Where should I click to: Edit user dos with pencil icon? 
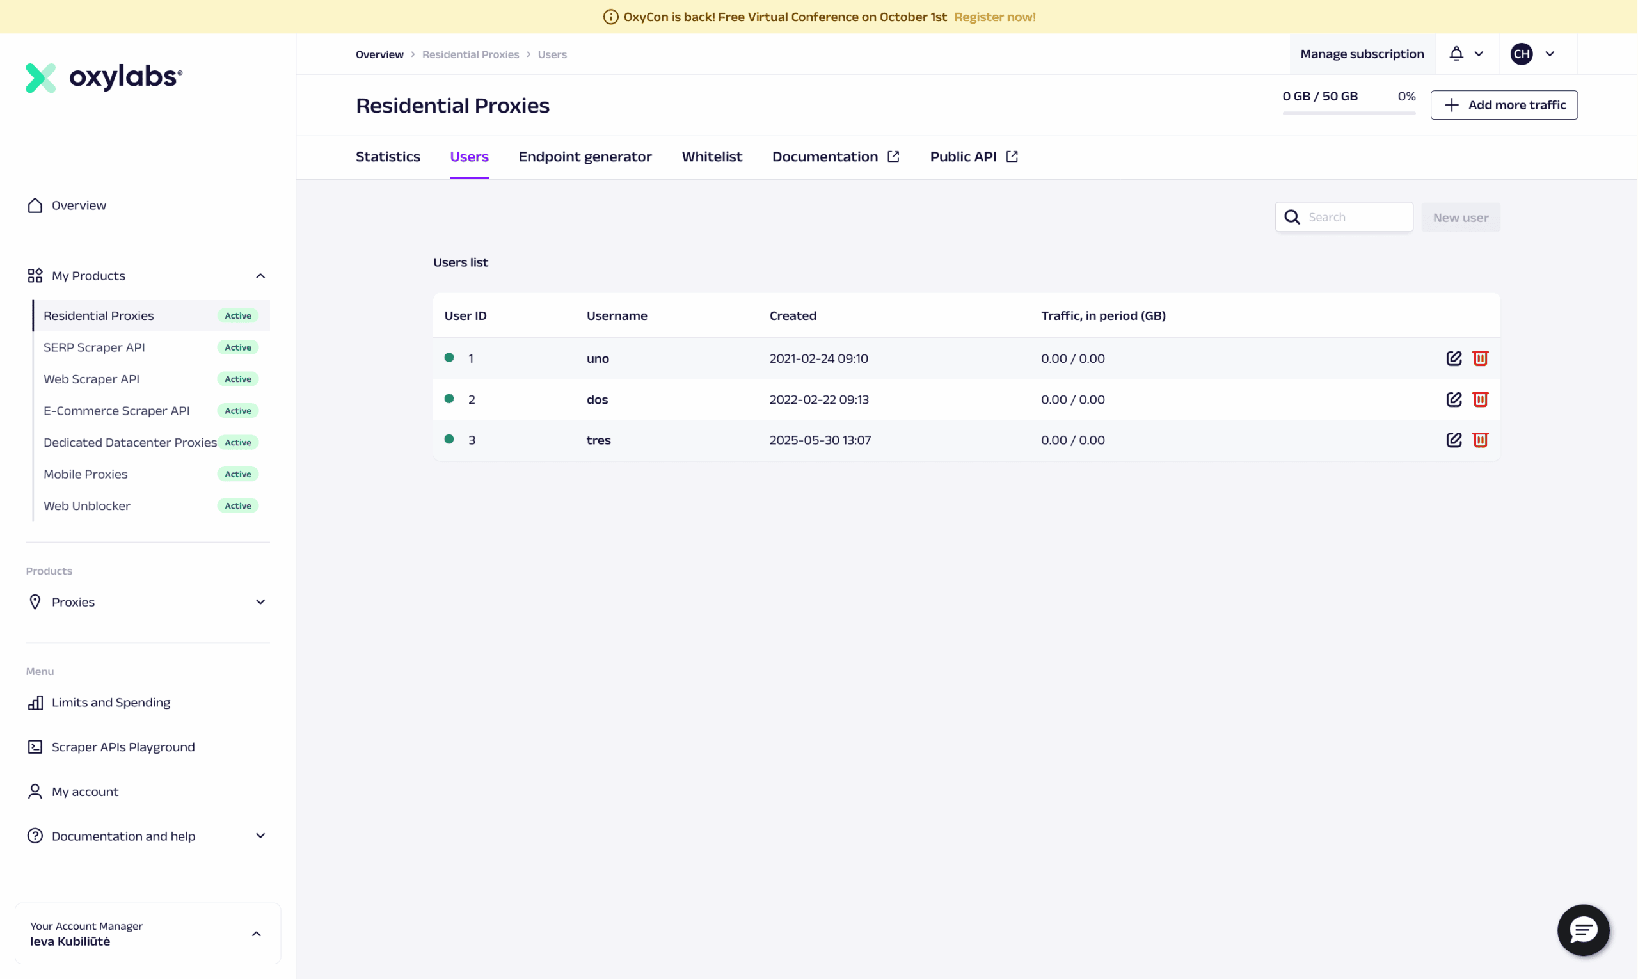(x=1454, y=399)
